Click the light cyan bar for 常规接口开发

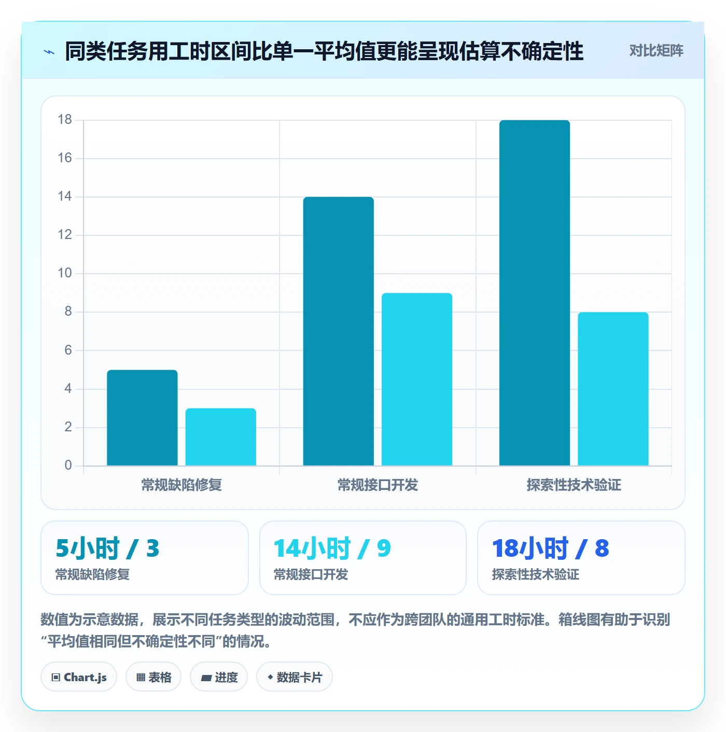click(417, 379)
